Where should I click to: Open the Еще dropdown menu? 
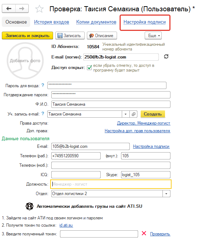pyautogui.click(x=153, y=36)
